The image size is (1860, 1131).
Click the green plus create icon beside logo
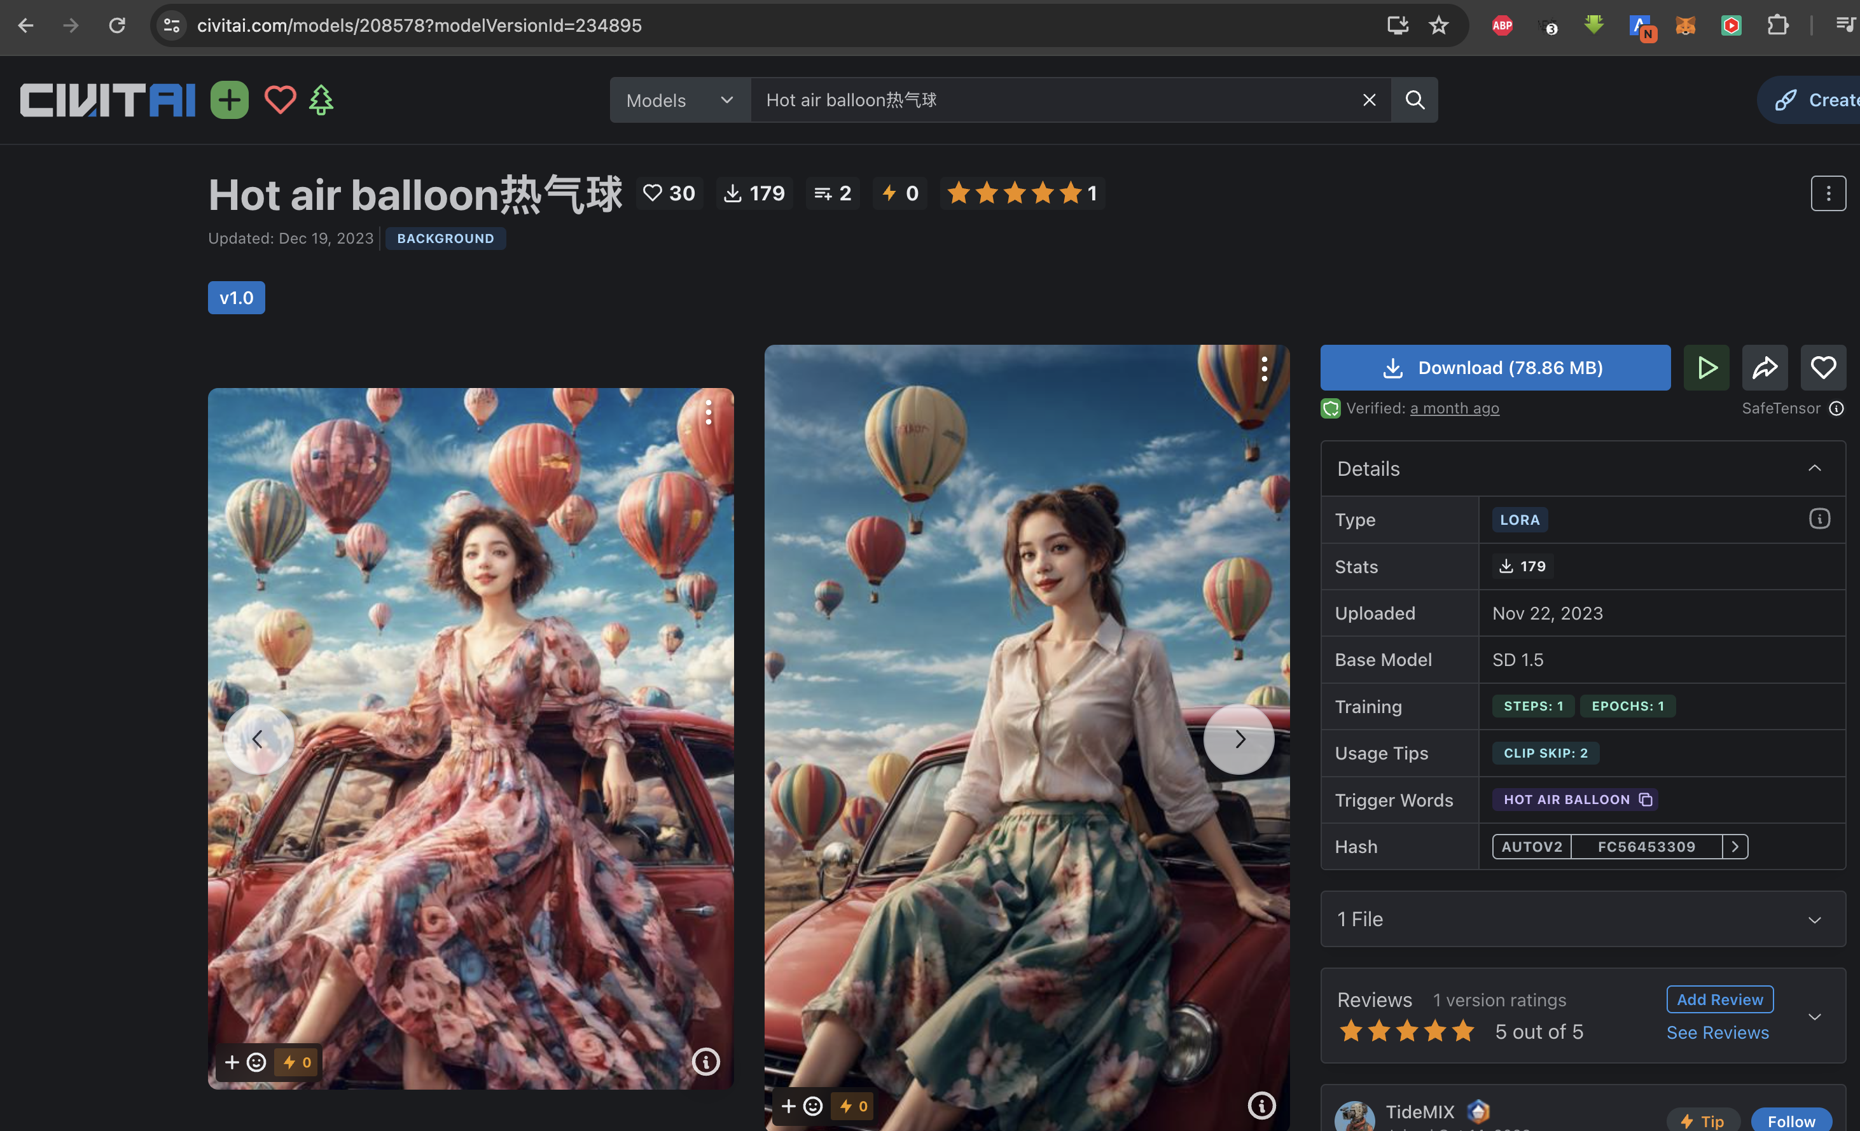point(229,100)
